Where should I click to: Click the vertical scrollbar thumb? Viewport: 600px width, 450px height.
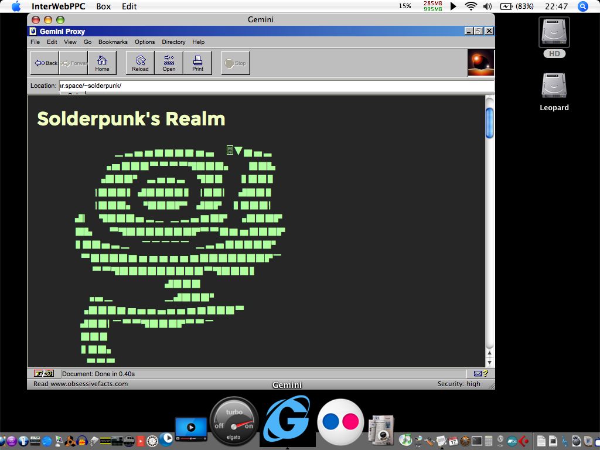point(489,123)
